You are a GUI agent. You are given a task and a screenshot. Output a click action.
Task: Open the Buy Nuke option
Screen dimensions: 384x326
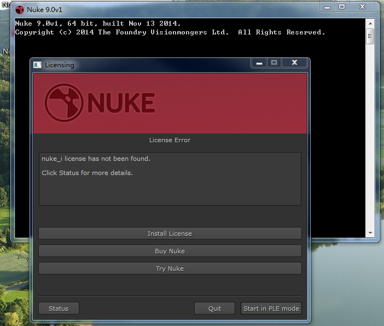tap(170, 251)
